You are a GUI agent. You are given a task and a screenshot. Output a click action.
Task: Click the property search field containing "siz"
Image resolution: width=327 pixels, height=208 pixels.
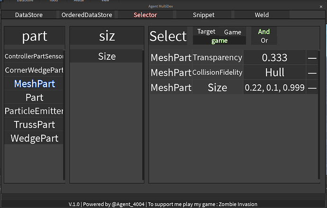click(107, 36)
